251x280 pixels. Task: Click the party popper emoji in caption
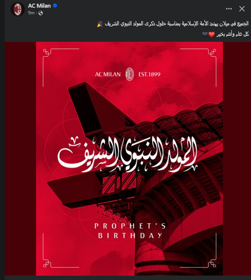pyautogui.click(x=100, y=24)
